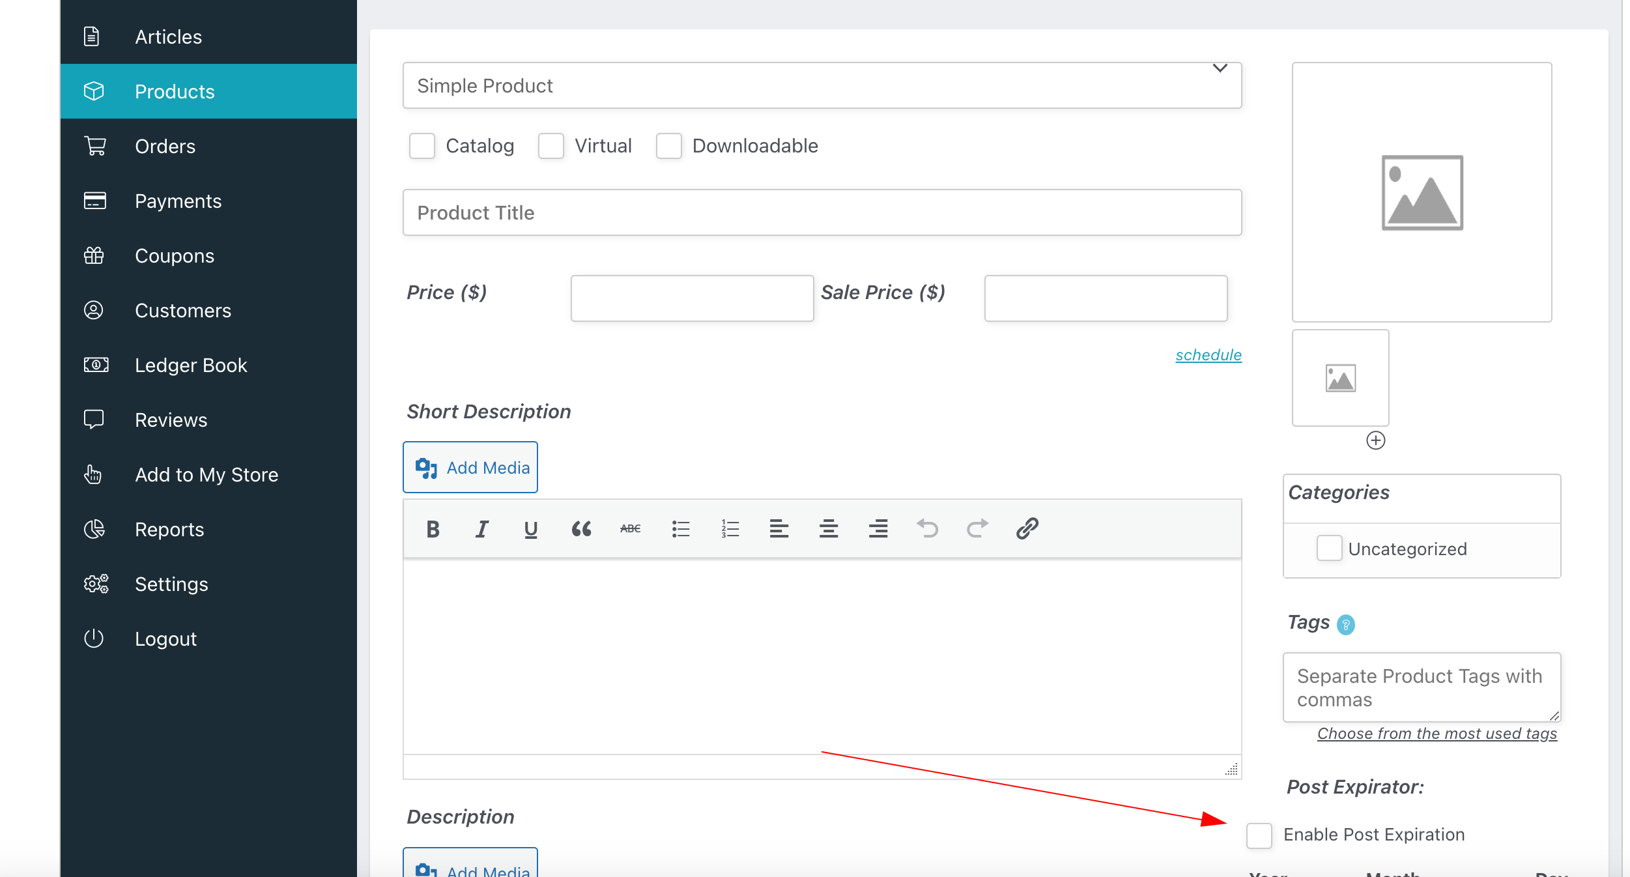Screen dimensions: 1630x877
Task: Navigate to the Coupons section
Action: (174, 255)
